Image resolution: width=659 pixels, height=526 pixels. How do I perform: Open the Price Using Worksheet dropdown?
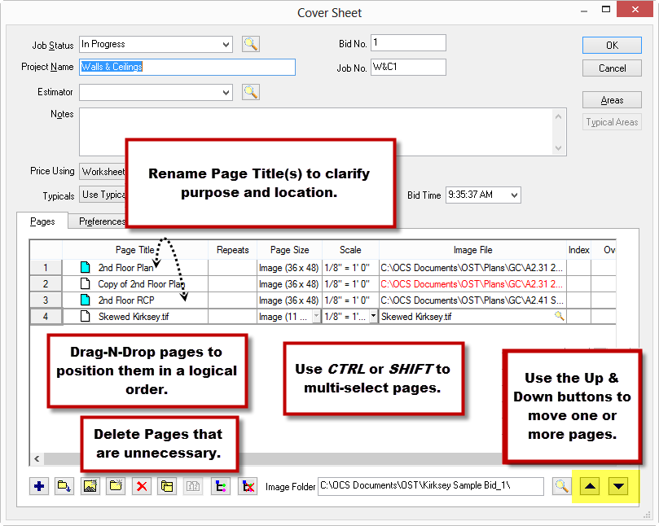point(103,172)
